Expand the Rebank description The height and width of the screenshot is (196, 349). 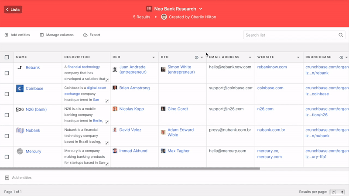pos(107,80)
